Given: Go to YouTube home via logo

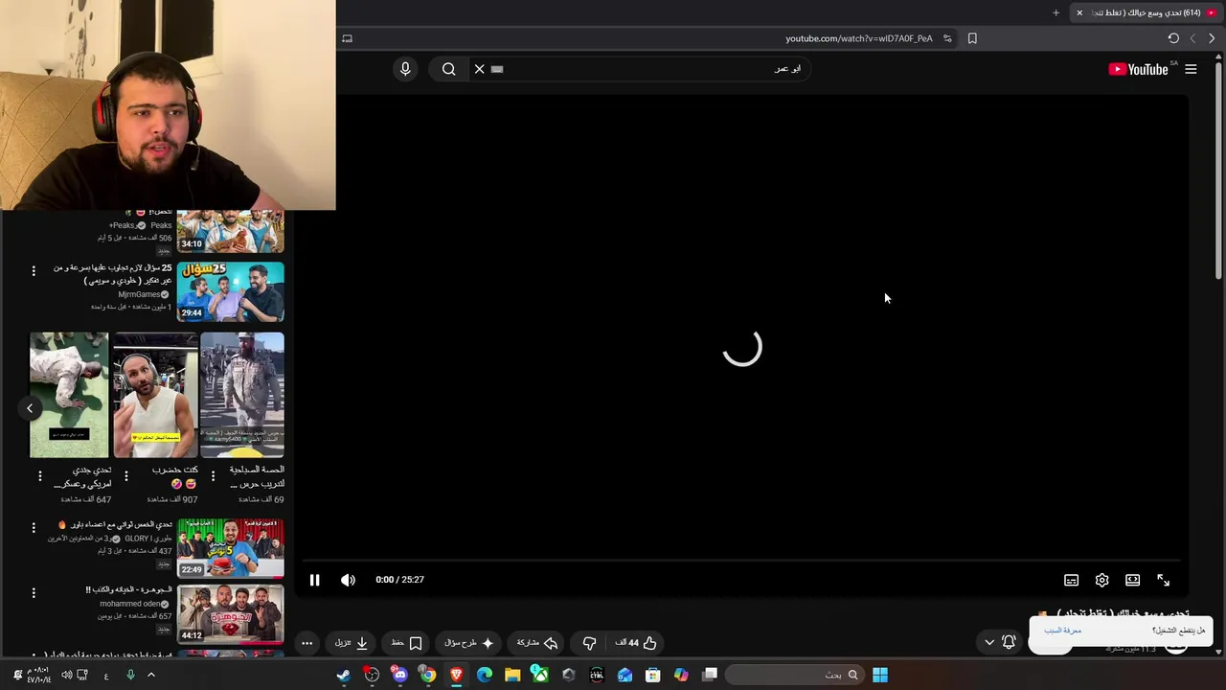Looking at the screenshot, I should (1138, 69).
